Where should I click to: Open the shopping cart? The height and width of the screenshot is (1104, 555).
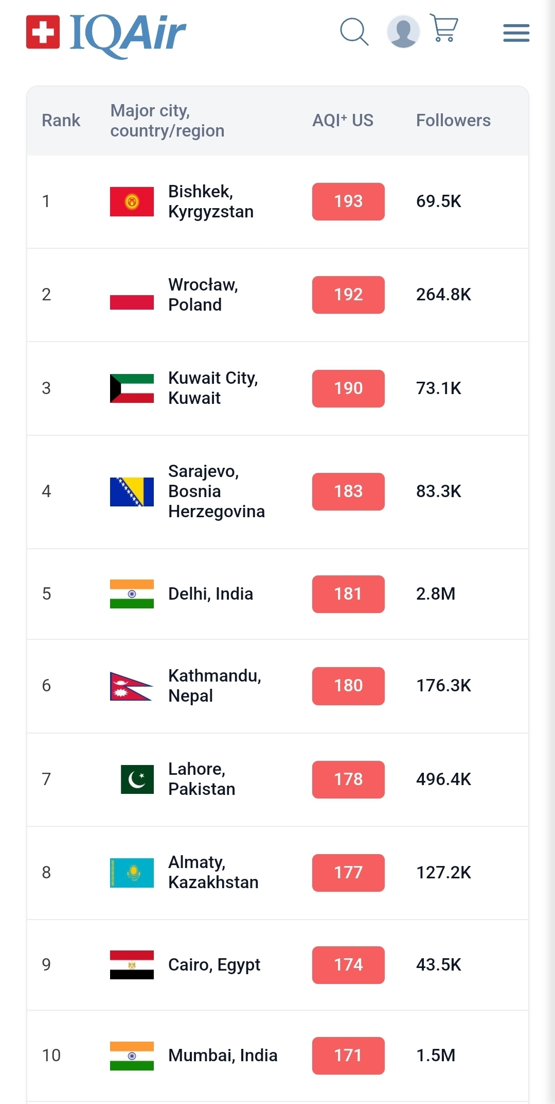[x=444, y=28]
